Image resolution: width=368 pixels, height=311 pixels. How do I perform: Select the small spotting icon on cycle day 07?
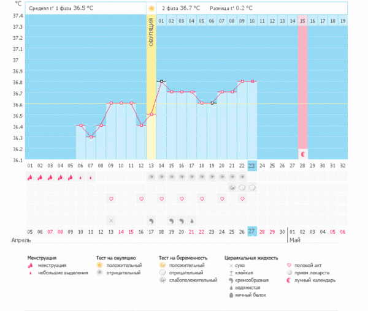(x=91, y=178)
